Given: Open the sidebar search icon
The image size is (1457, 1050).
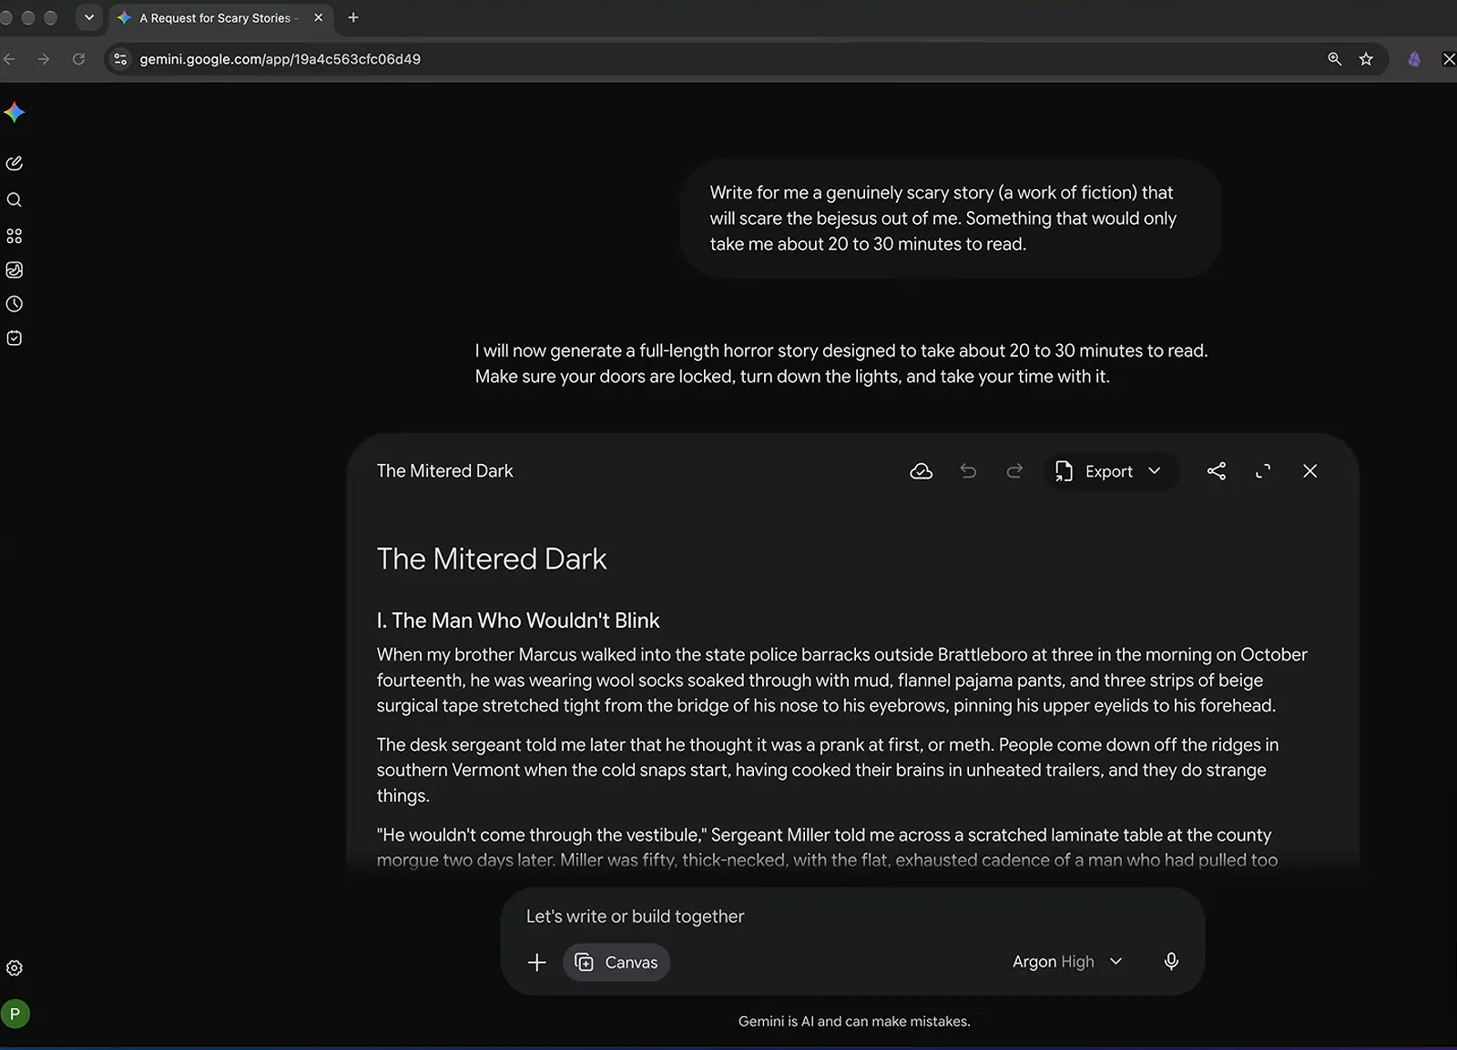Looking at the screenshot, I should (14, 200).
